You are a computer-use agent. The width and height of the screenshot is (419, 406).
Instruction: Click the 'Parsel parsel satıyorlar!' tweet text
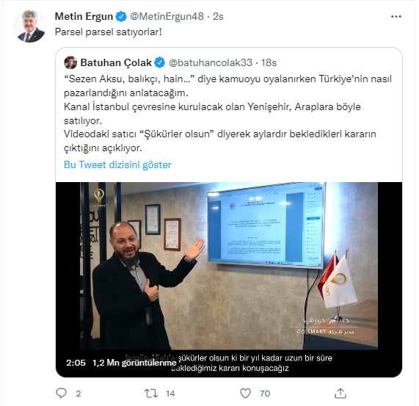click(x=108, y=32)
